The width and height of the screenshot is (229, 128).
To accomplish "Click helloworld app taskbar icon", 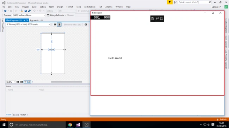I will point(86,124).
